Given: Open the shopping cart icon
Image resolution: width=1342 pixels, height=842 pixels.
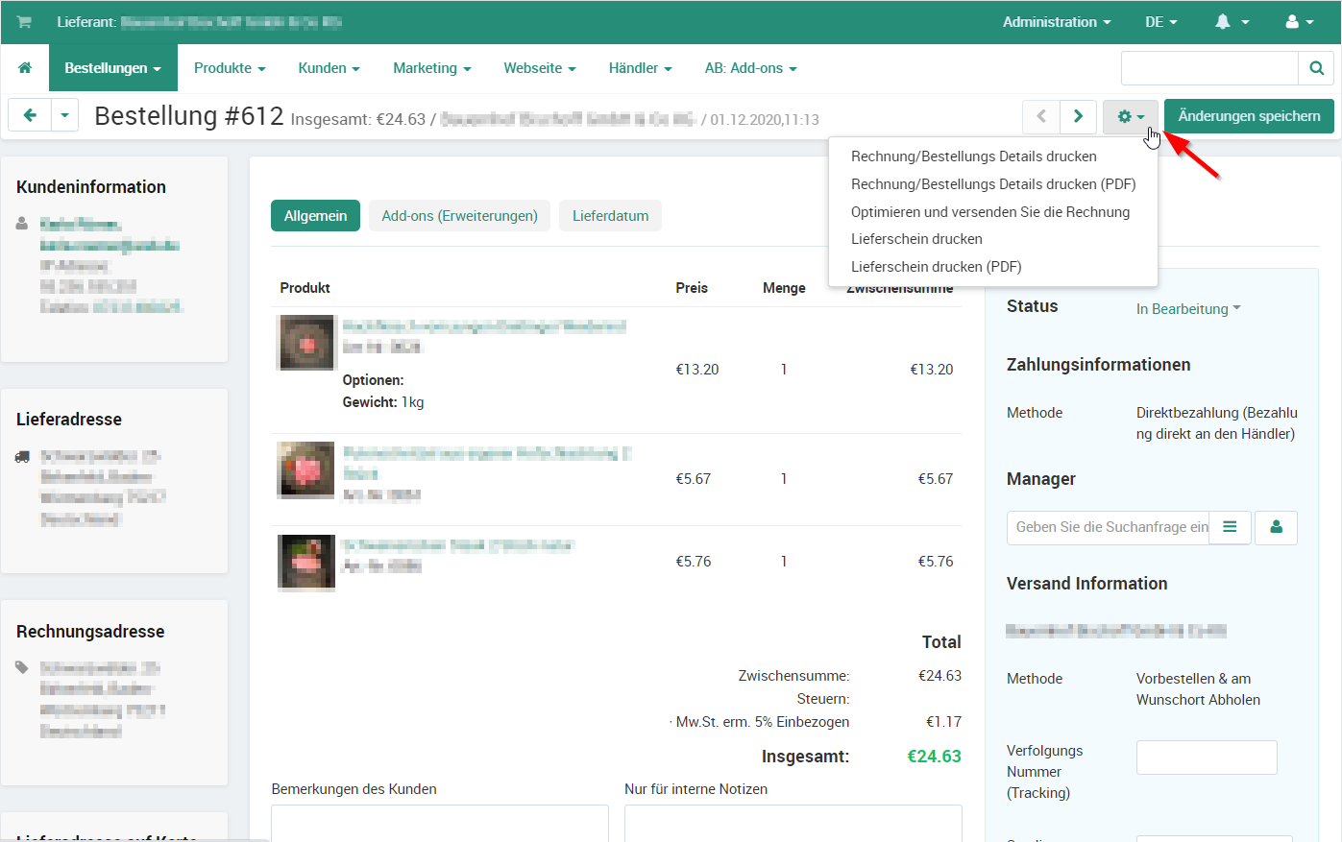Looking at the screenshot, I should click(x=24, y=22).
